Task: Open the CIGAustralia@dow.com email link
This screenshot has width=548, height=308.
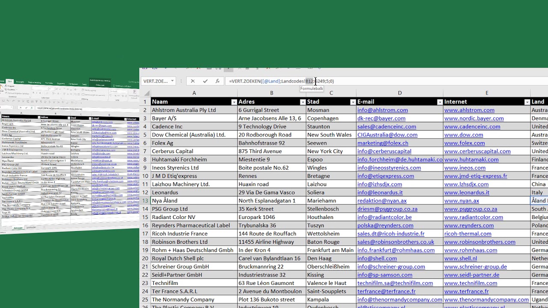Action: point(387,135)
